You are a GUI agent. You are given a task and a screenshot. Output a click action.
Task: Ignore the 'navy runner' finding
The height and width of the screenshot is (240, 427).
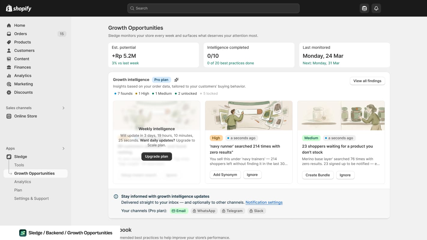point(252,175)
